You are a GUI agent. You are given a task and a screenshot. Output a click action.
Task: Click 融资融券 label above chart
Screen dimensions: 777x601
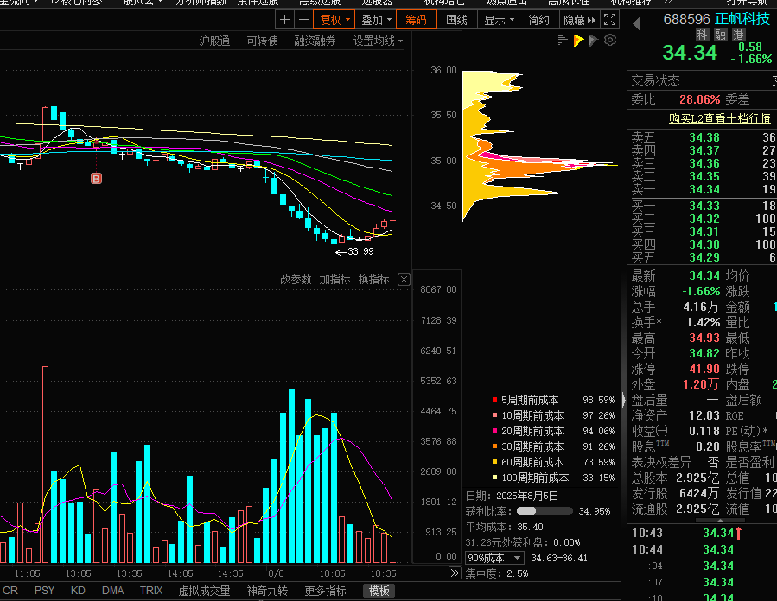click(315, 41)
